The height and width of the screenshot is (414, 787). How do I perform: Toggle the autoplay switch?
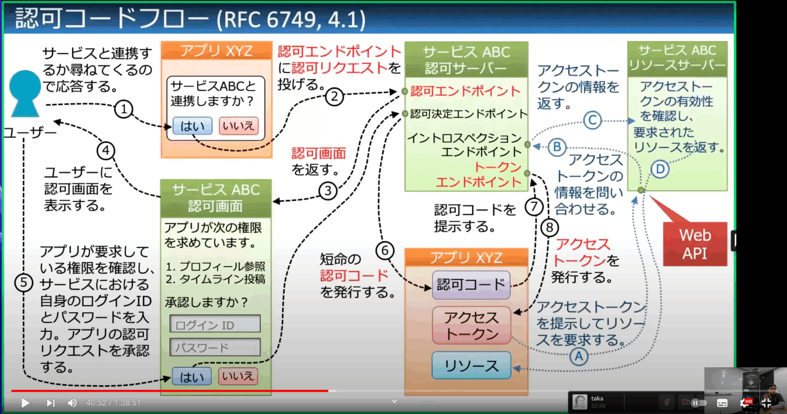(x=699, y=403)
